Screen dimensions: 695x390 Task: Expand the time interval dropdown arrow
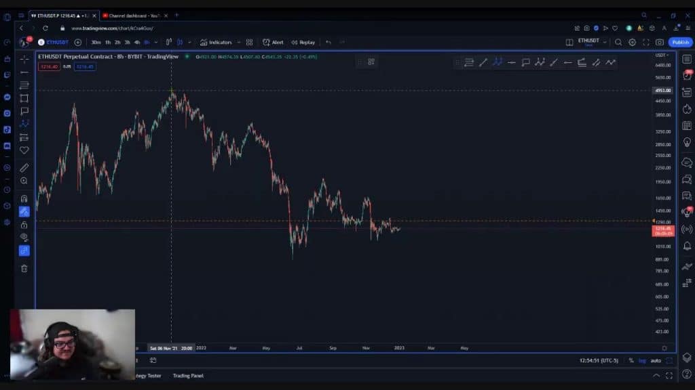point(155,42)
